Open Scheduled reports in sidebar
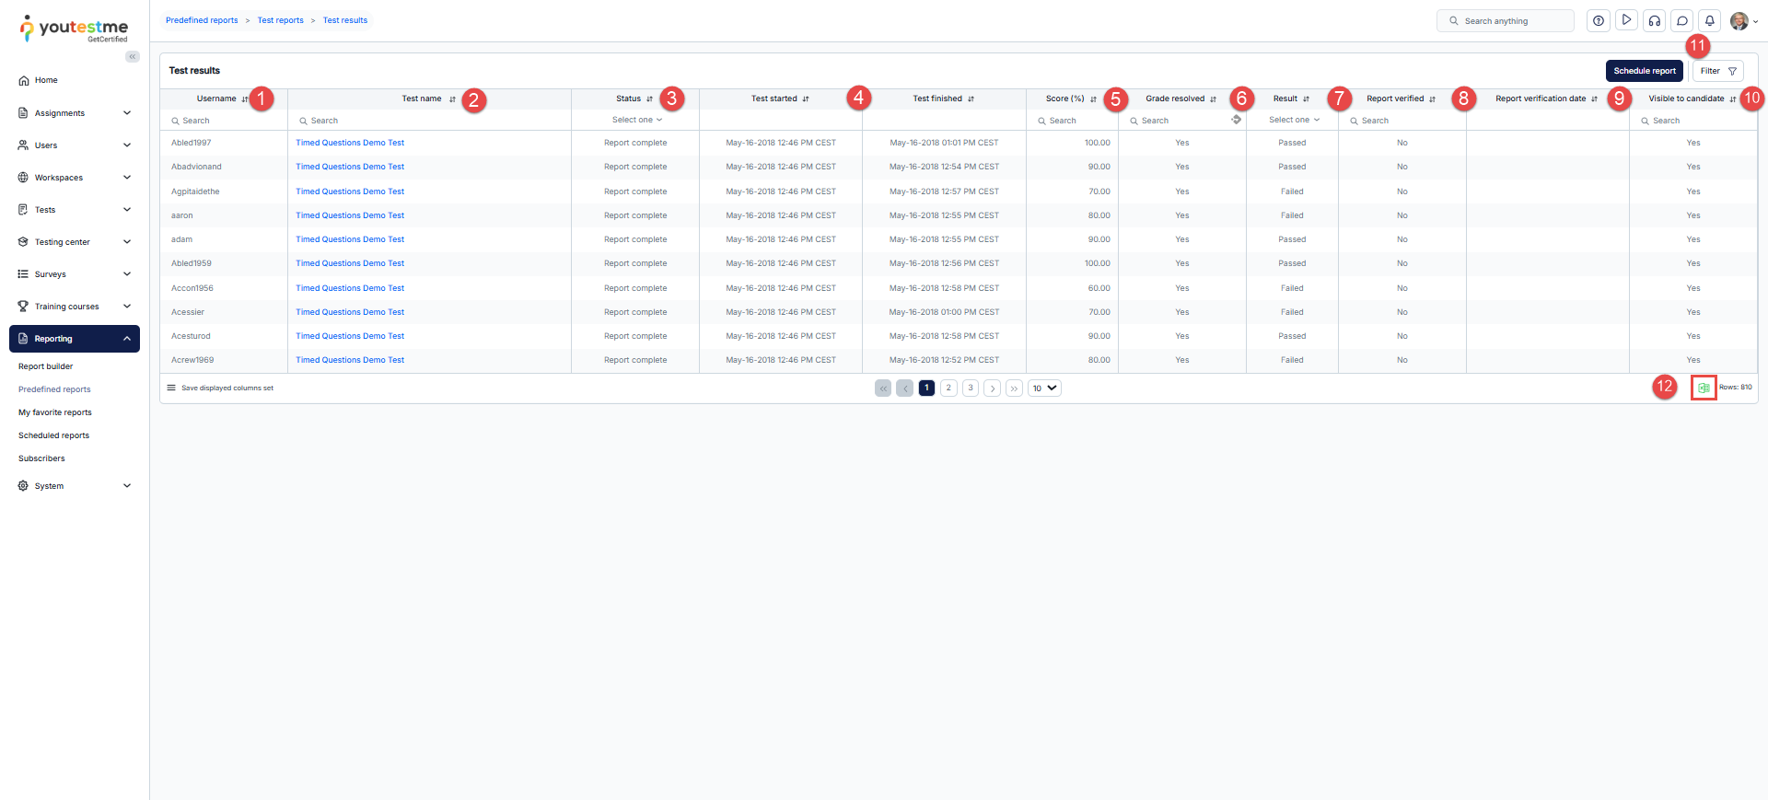Image resolution: width=1768 pixels, height=800 pixels. pos(53,435)
